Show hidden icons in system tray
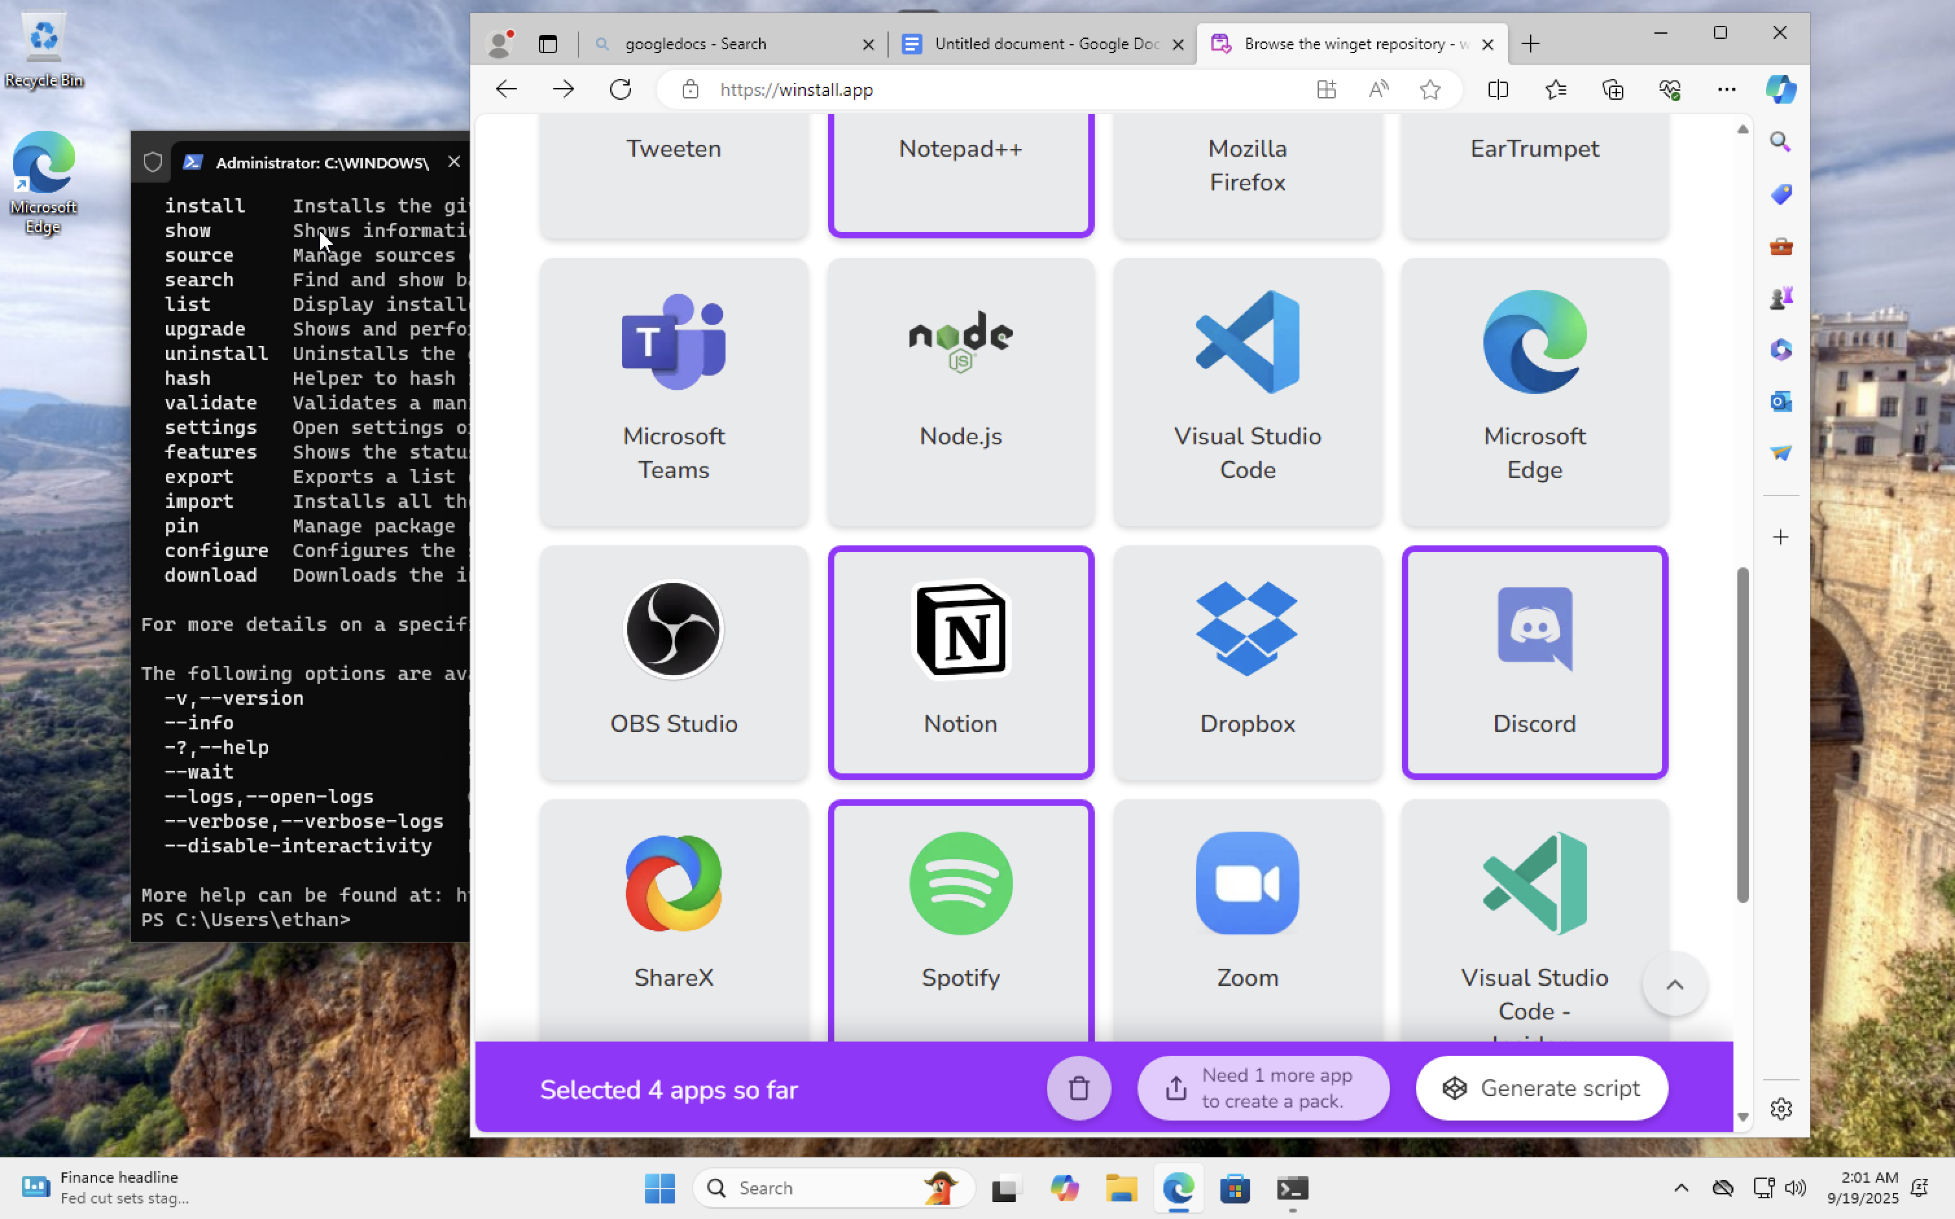 1681,1187
